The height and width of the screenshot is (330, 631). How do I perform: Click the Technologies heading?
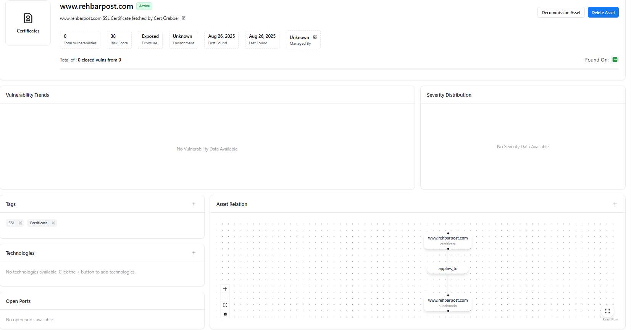tap(20, 253)
